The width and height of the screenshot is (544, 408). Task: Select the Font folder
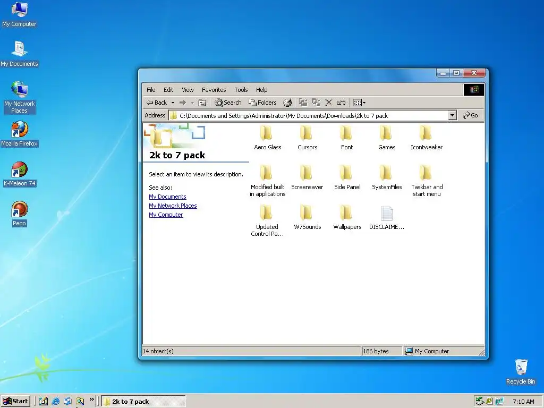tap(346, 138)
